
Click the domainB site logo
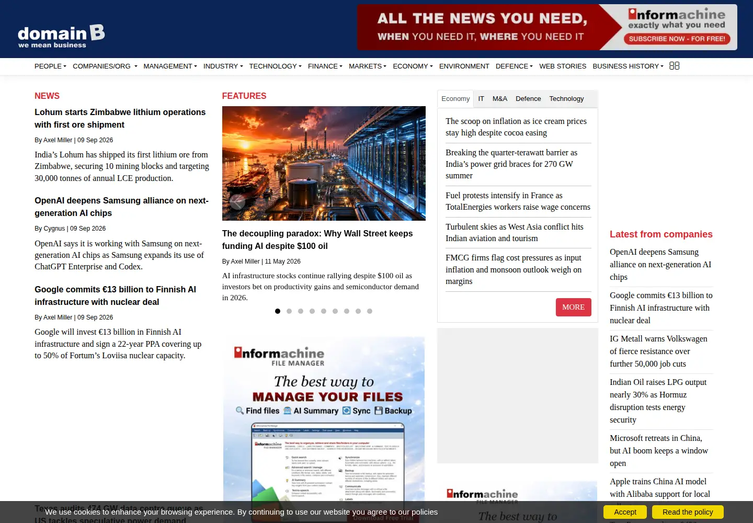click(61, 36)
